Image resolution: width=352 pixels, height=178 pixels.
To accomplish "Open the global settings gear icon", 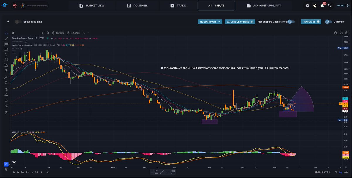I will [307, 6].
